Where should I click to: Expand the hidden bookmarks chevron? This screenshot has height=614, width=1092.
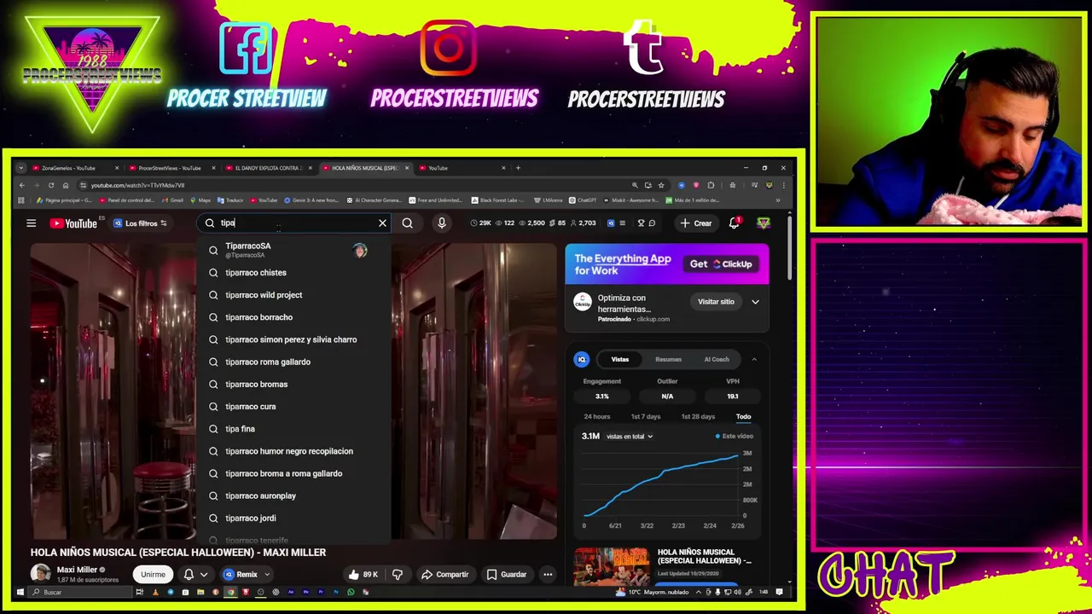coord(777,200)
